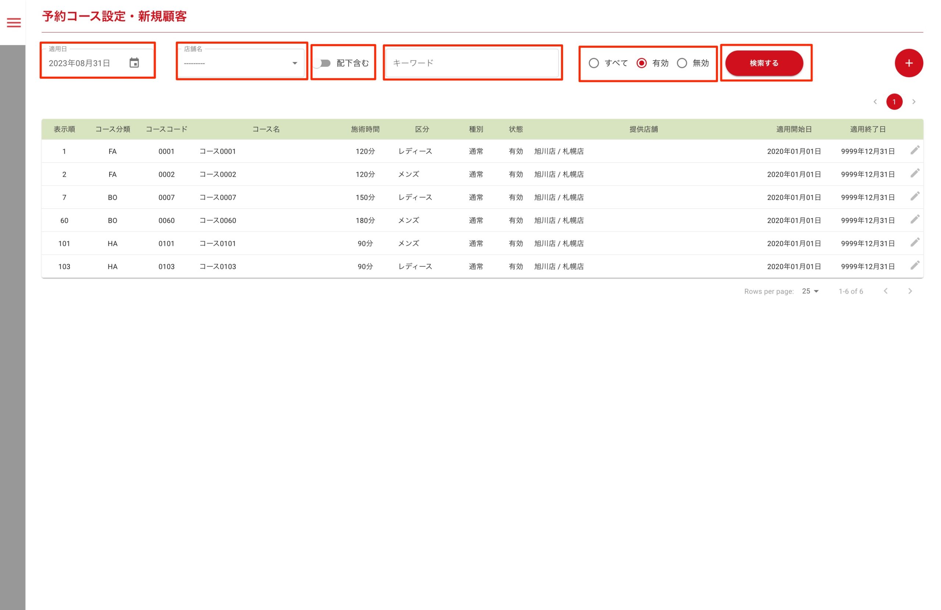Select the すべて radio button
941x610 pixels.
594,63
